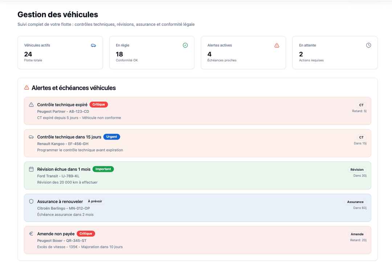Click the green Important badge
This screenshot has width=392, height=267.
[x=103, y=169]
